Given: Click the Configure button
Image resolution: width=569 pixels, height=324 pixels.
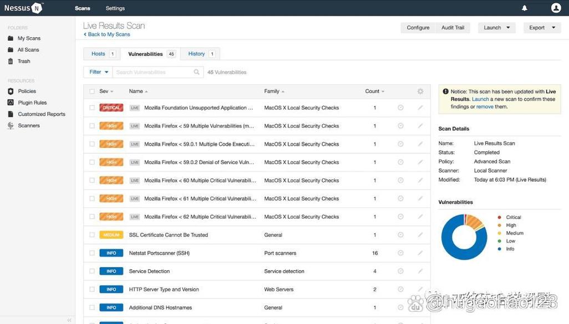Looking at the screenshot, I should click(418, 28).
